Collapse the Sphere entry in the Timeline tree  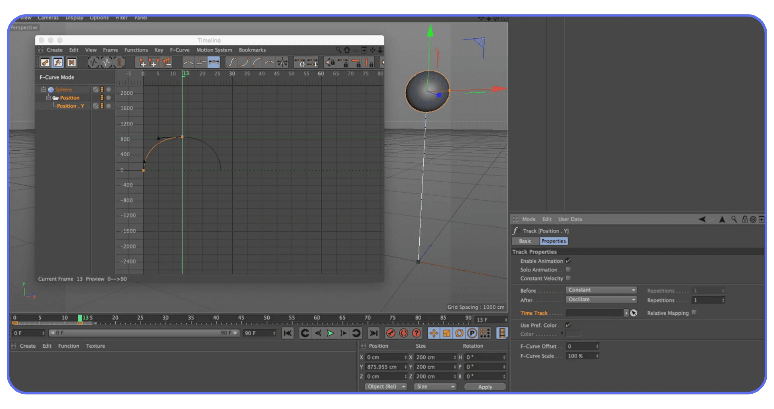(x=43, y=89)
